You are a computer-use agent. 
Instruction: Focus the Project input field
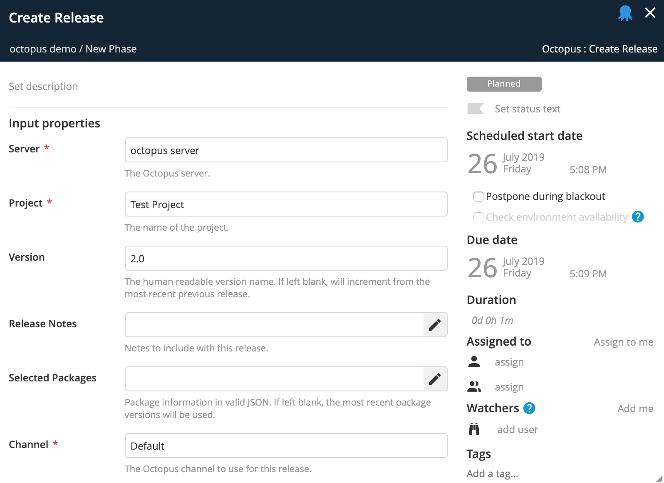click(286, 204)
